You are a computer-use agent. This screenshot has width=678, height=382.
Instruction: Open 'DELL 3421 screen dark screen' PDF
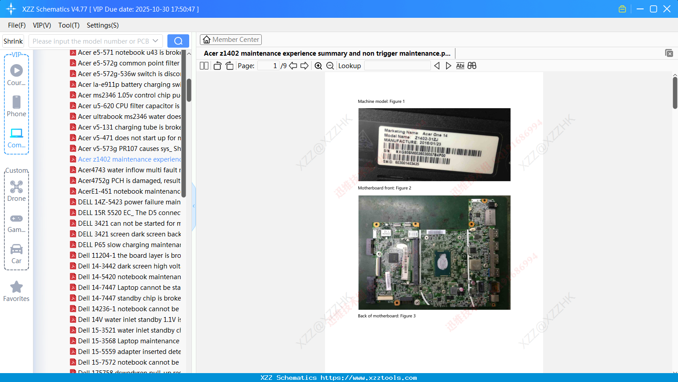coord(126,234)
